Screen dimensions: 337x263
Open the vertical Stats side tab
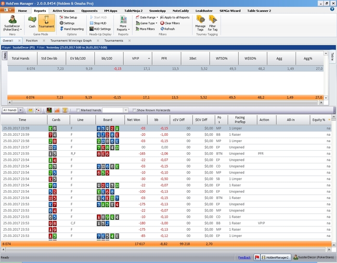tap(5, 56)
